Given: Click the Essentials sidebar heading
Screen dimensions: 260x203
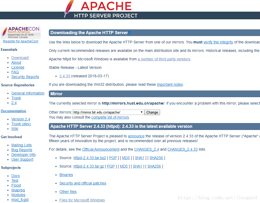Looking at the screenshot, I should tap(9, 49).
